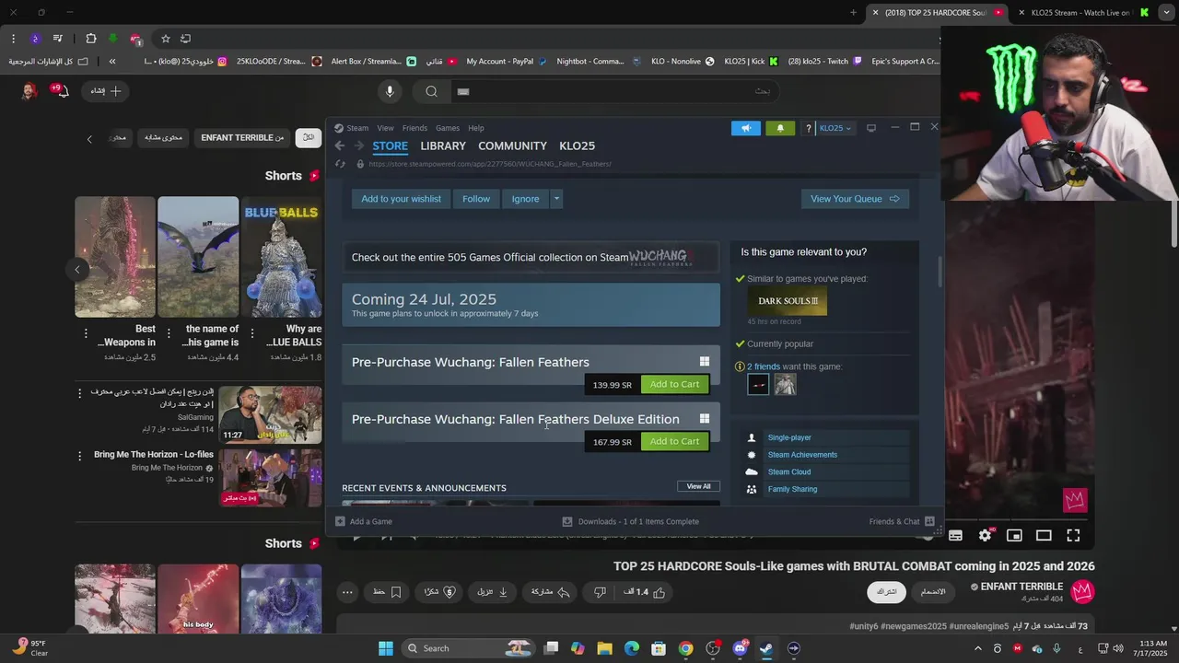The width and height of the screenshot is (1179, 663).
Task: Switch Steam to Big Picture mode icon
Action: click(x=871, y=128)
